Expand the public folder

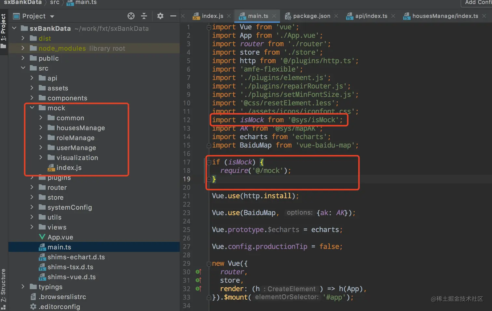tap(23, 58)
